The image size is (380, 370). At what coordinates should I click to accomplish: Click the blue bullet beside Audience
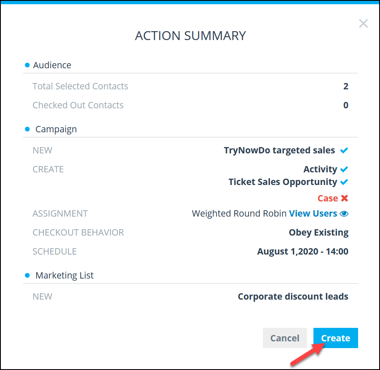click(x=27, y=65)
